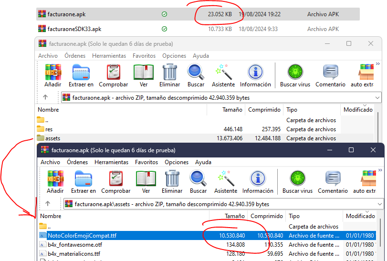Click auto extr. icon in front window
Viewport: 387px width, 261px height.
coord(368,178)
